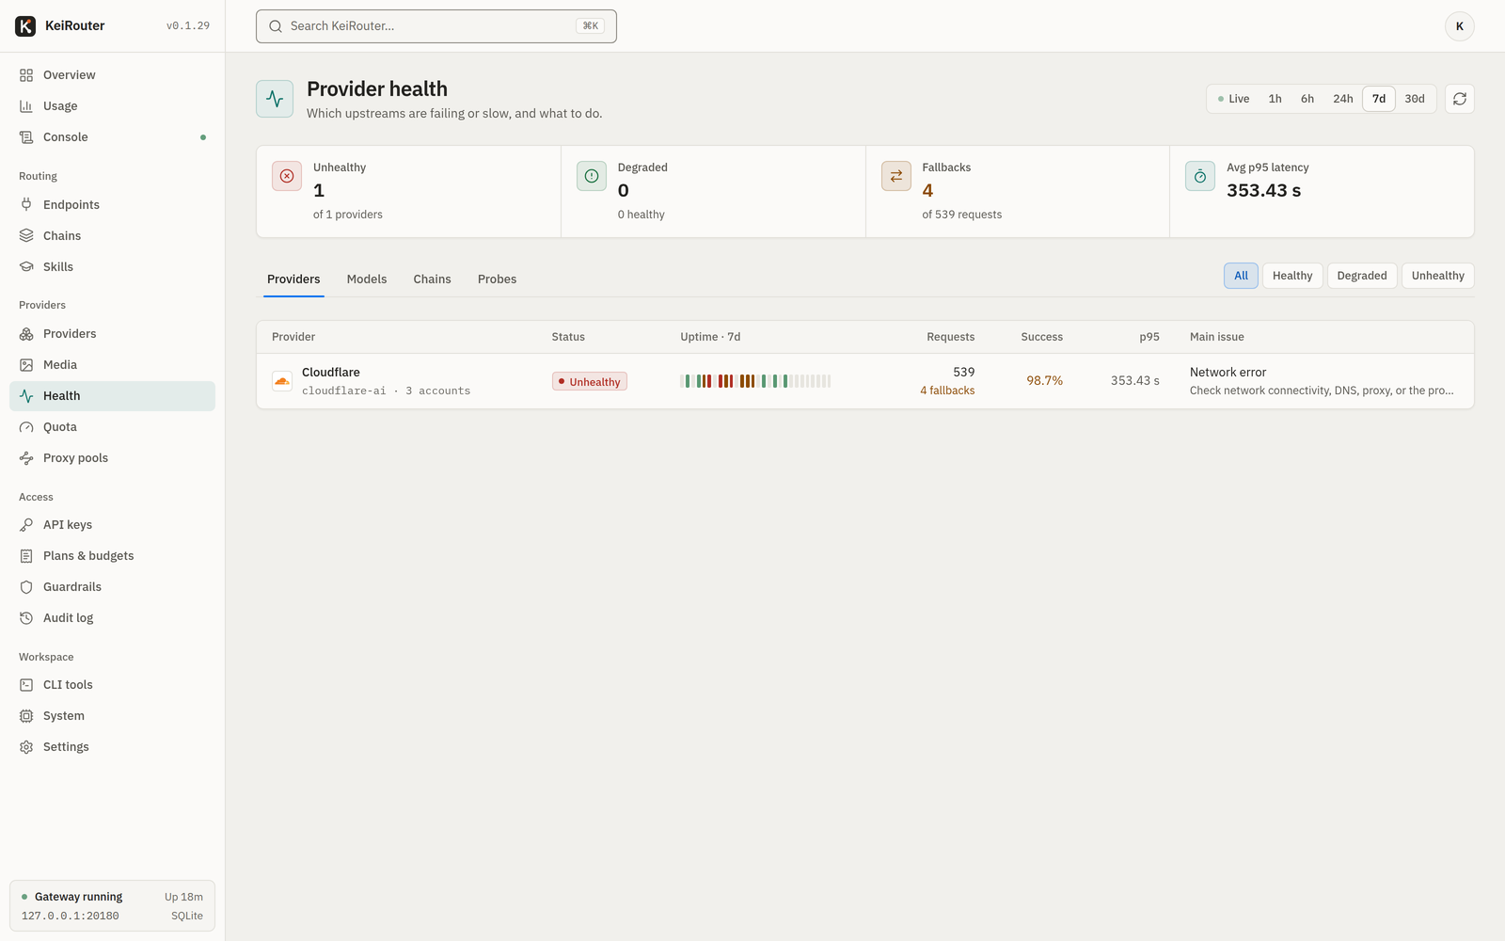Viewport: 1505px width, 941px height.
Task: Show All providers filter
Action: tap(1241, 276)
